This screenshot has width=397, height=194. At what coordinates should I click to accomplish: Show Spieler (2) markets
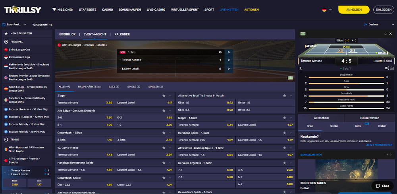156,87
